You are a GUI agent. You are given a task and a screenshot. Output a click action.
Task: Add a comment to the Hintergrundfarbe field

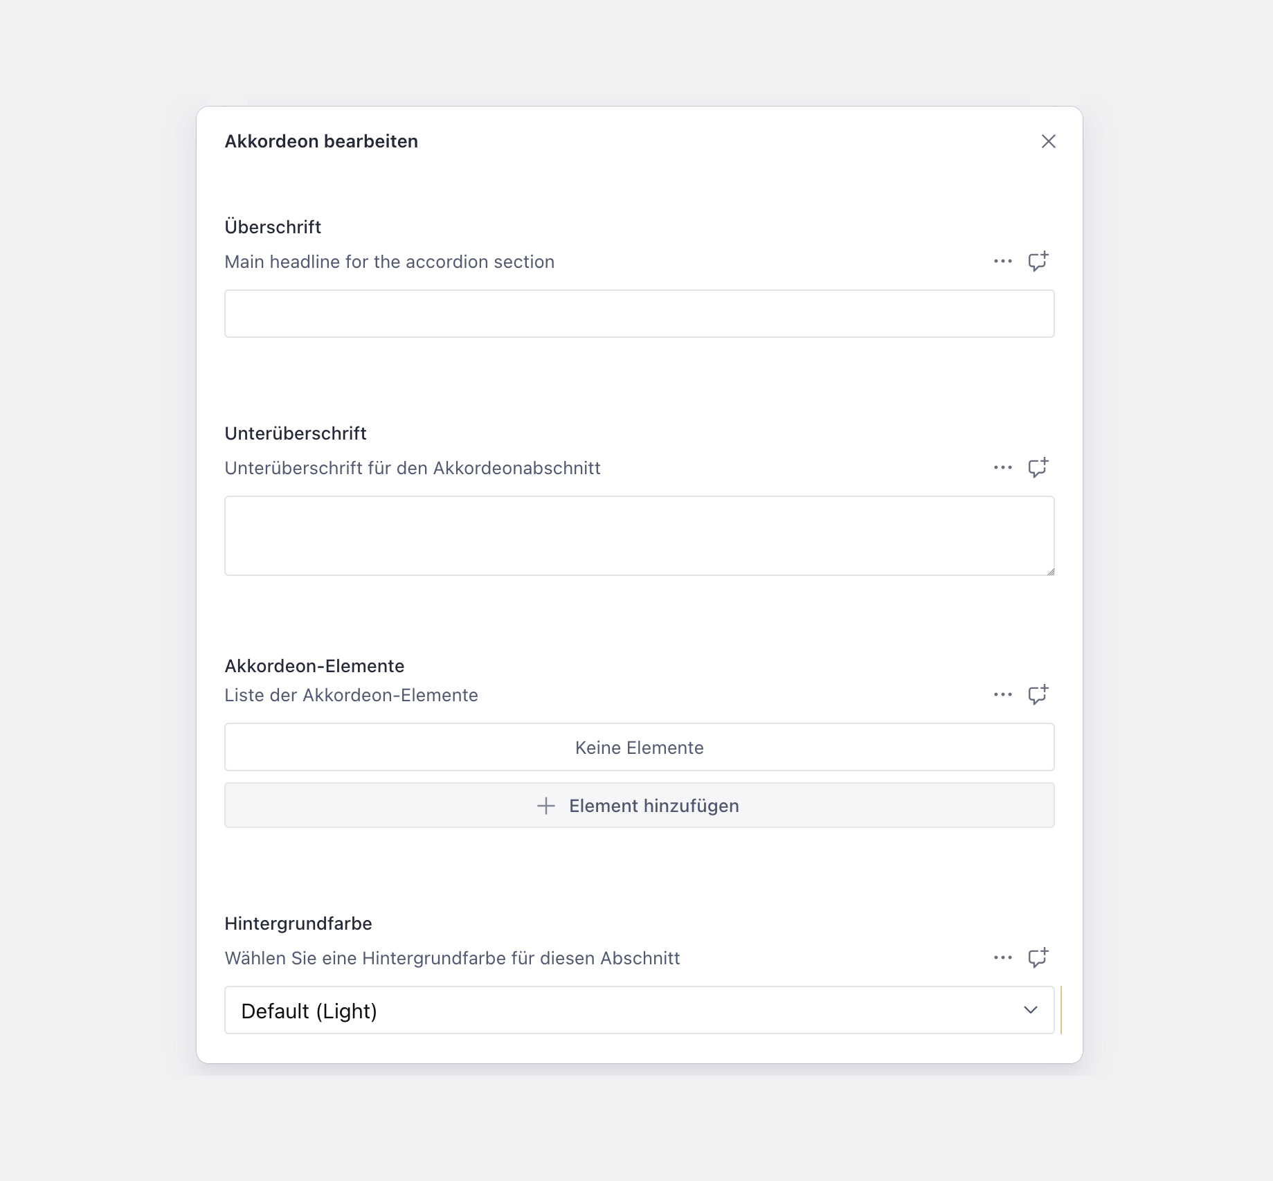[x=1038, y=957]
